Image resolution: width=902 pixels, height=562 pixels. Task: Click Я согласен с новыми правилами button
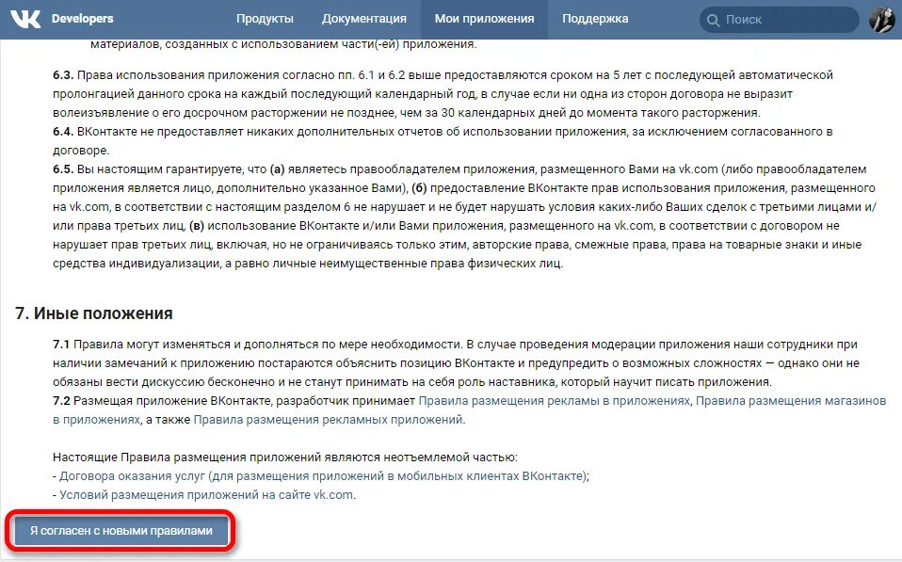click(121, 531)
